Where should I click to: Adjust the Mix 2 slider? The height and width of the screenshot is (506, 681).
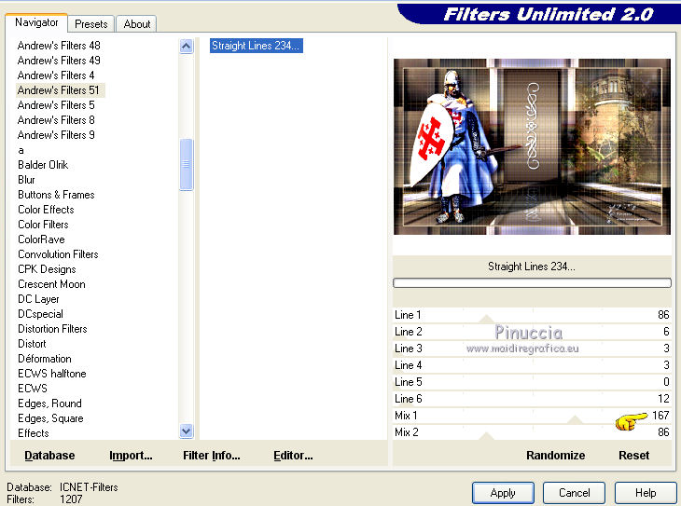(532, 432)
